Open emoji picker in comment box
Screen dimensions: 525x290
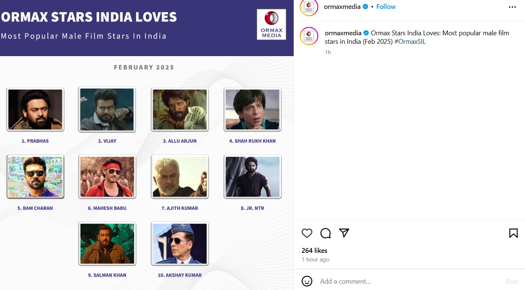pos(307,281)
